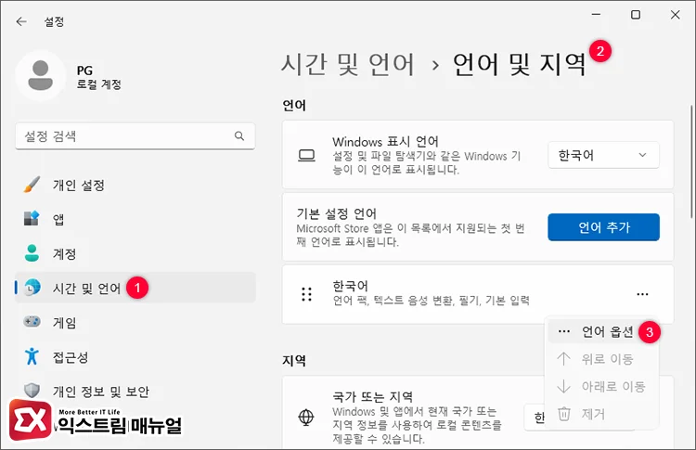Click the laptop icon beside Windows 표시 언어
696x450 pixels.
point(306,155)
